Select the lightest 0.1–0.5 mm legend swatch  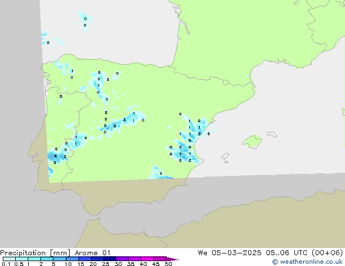pyautogui.click(x=9, y=259)
